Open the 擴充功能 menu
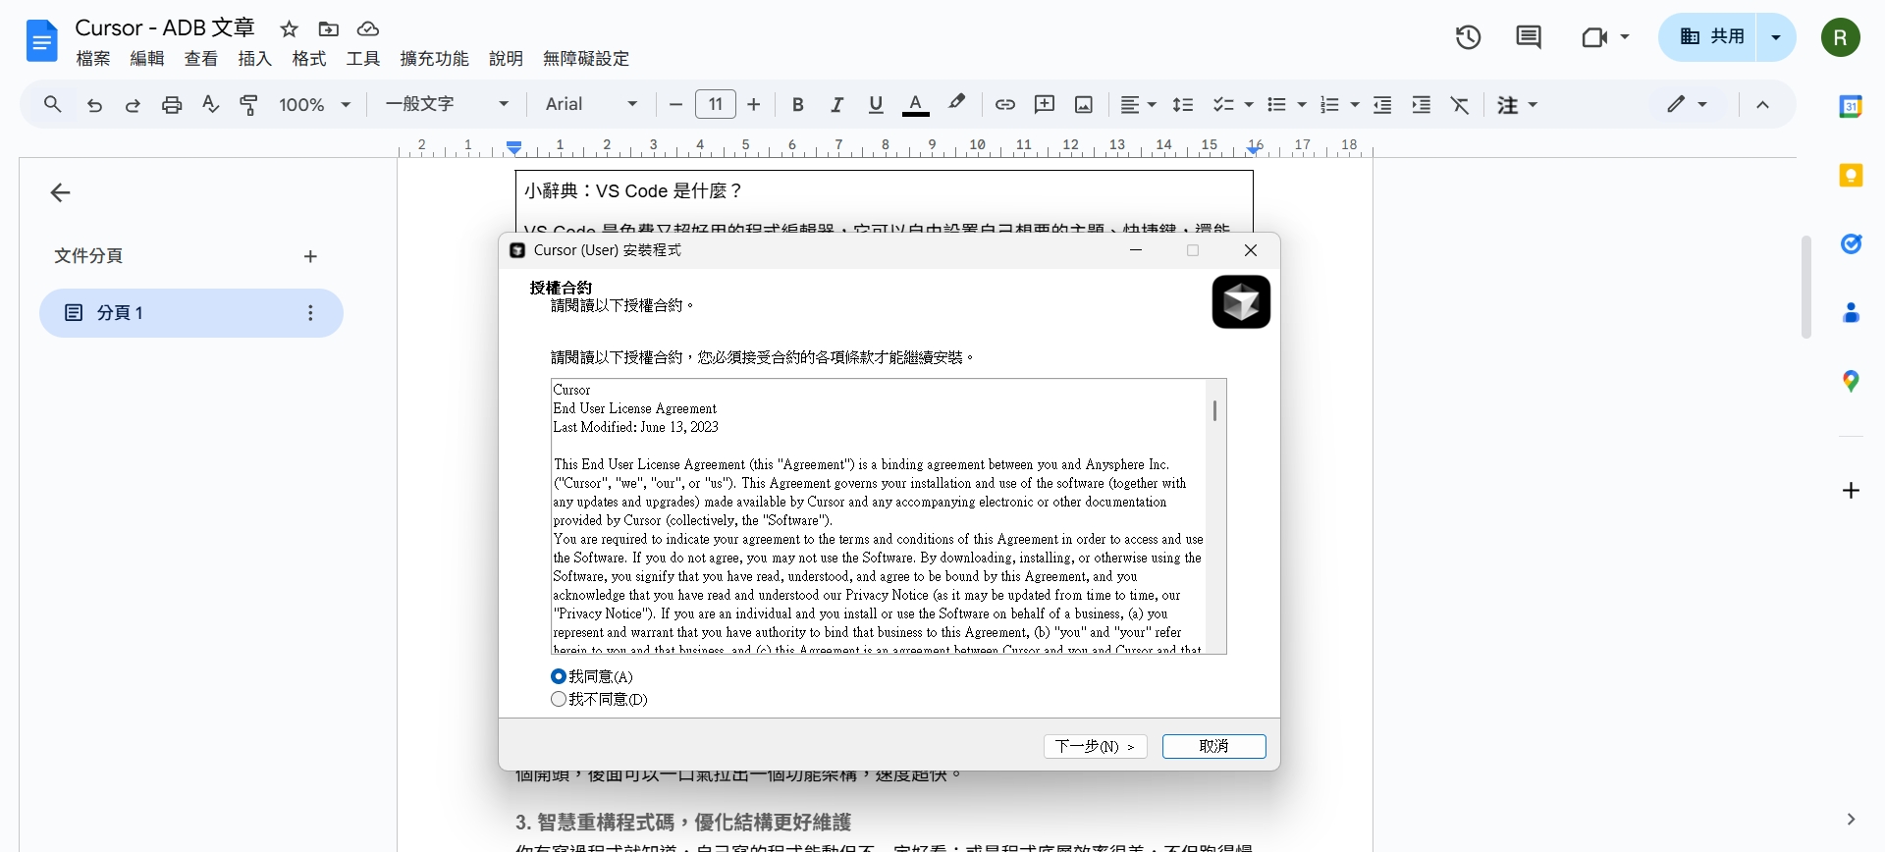This screenshot has height=852, width=1885. 435,59
